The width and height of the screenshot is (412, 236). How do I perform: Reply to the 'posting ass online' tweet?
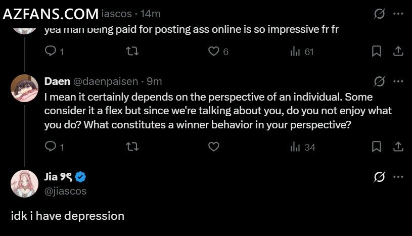coord(54,51)
